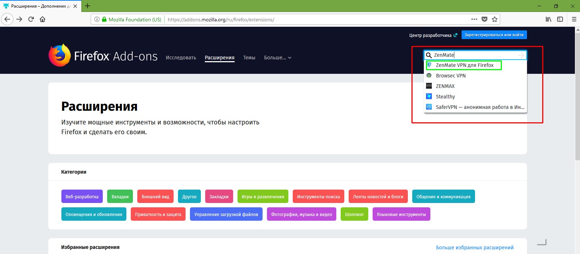Click the search magnifier icon
Image resolution: width=580 pixels, height=254 pixels.
click(x=429, y=55)
